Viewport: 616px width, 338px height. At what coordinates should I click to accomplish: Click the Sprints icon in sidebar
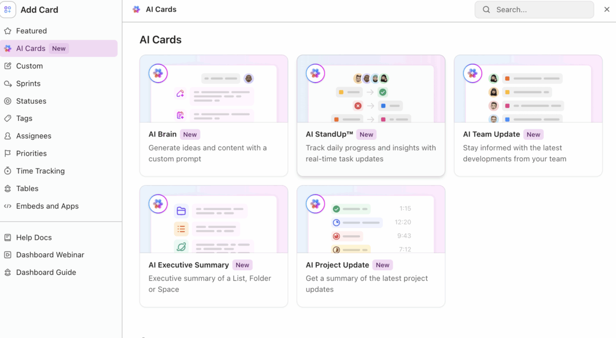[7, 84]
